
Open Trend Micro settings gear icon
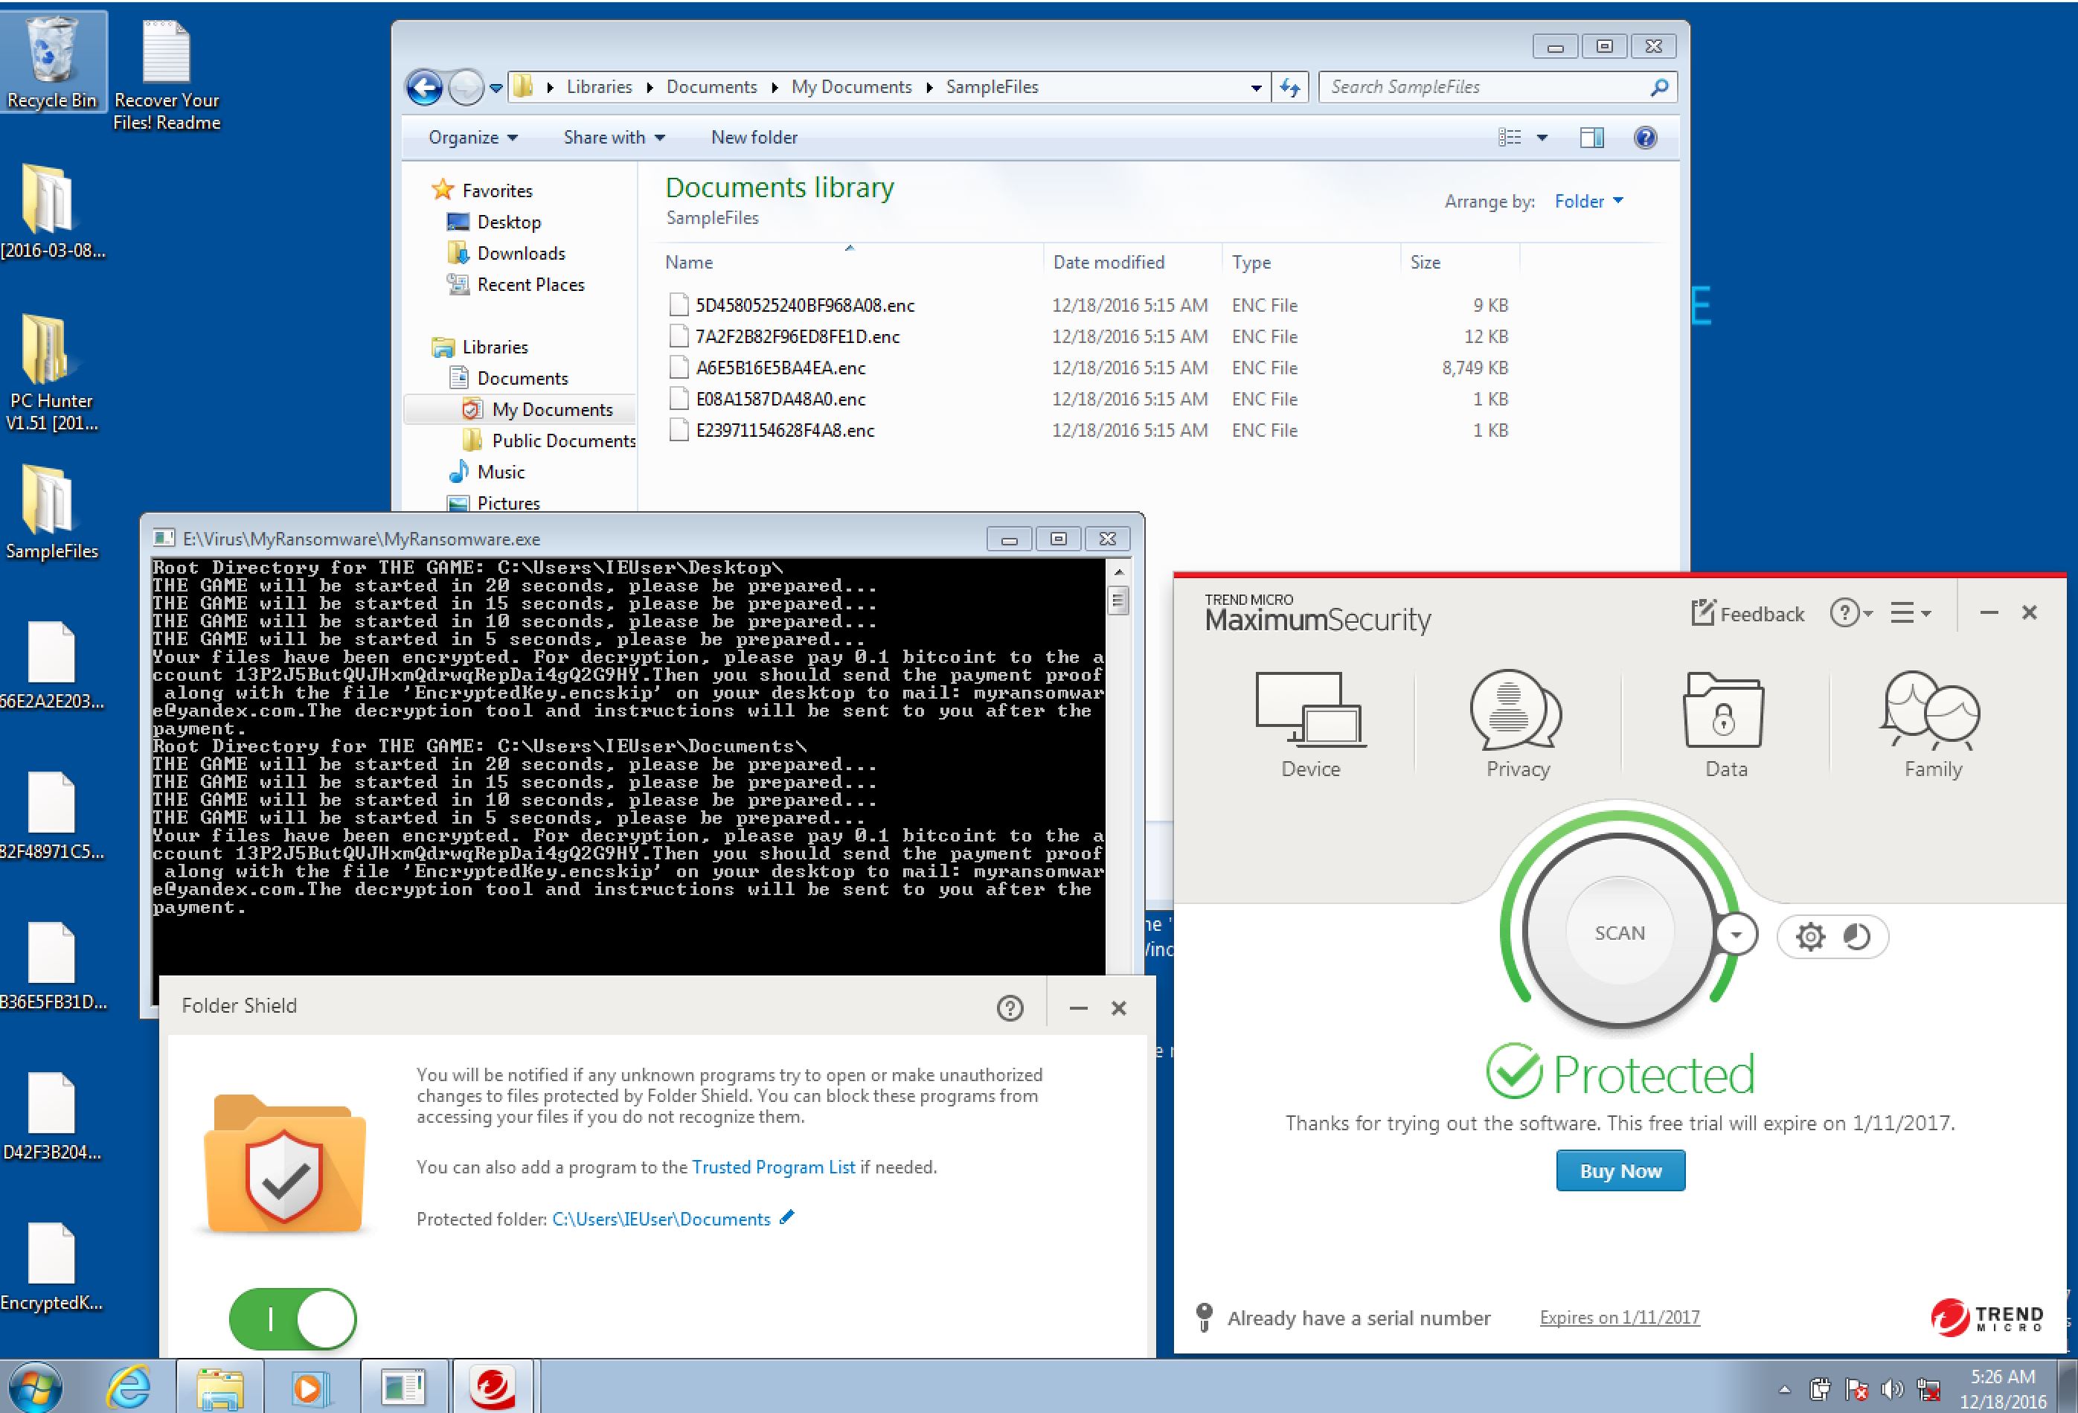pyautogui.click(x=1811, y=938)
